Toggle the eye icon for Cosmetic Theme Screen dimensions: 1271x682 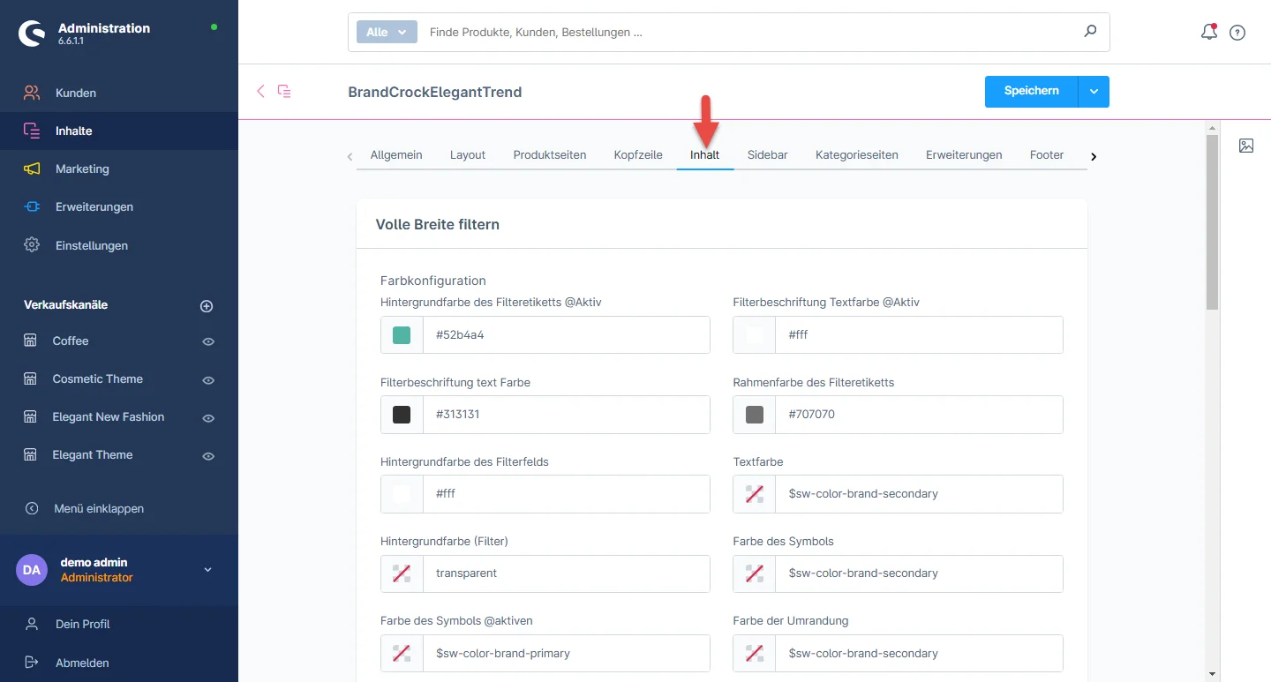click(x=208, y=379)
